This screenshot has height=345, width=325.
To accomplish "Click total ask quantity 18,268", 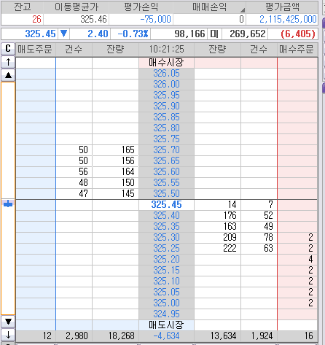I will pyautogui.click(x=115, y=336).
